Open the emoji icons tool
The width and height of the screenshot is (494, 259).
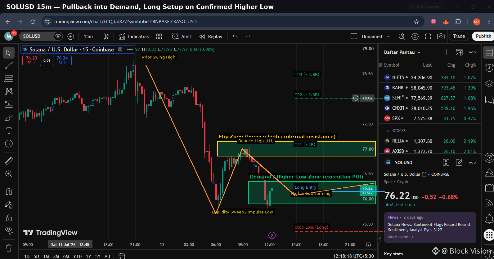point(9,144)
